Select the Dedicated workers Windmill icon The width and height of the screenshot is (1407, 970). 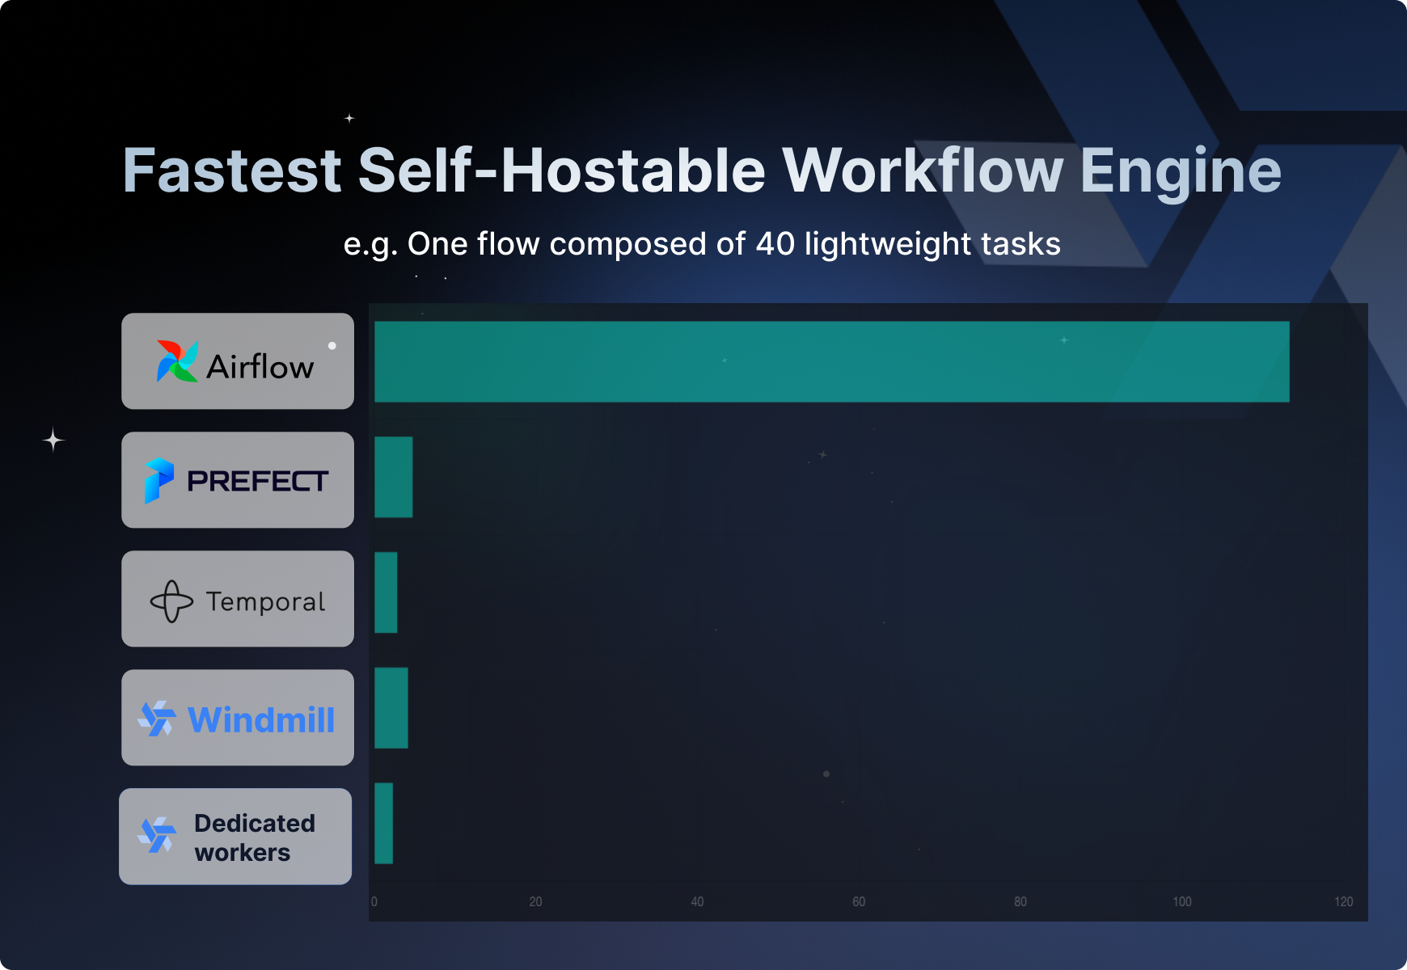tap(156, 835)
